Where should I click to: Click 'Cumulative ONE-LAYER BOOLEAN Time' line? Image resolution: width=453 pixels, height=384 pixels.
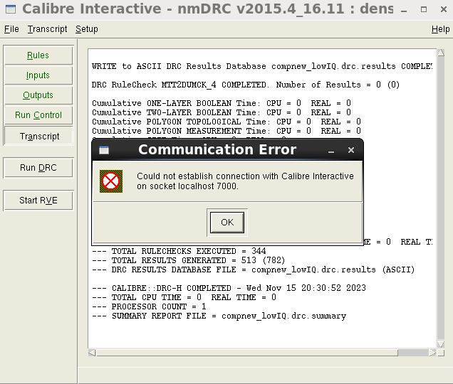point(222,103)
